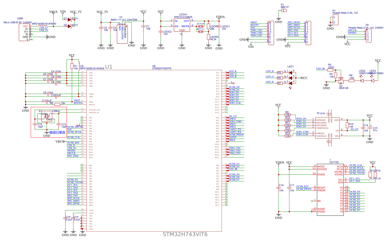Click the AMS1117-3.3_C347256 part label
387x240 pixels.
(x=124, y=20)
